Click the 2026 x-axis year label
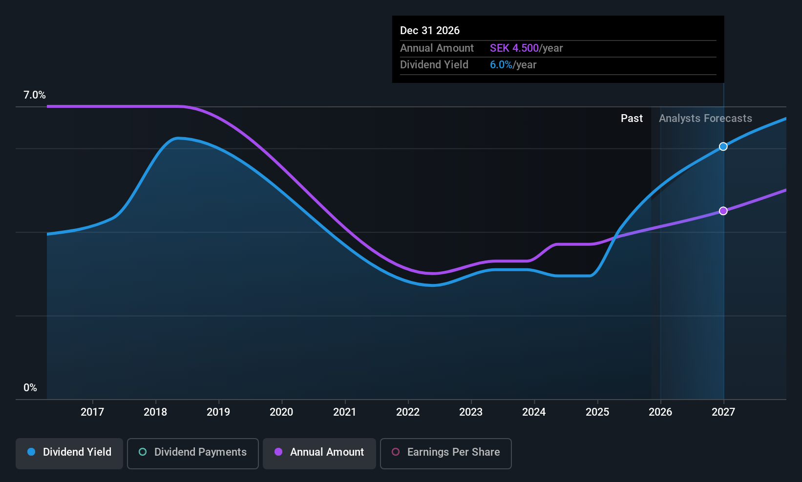Viewport: 802px width, 482px height. pyautogui.click(x=660, y=412)
